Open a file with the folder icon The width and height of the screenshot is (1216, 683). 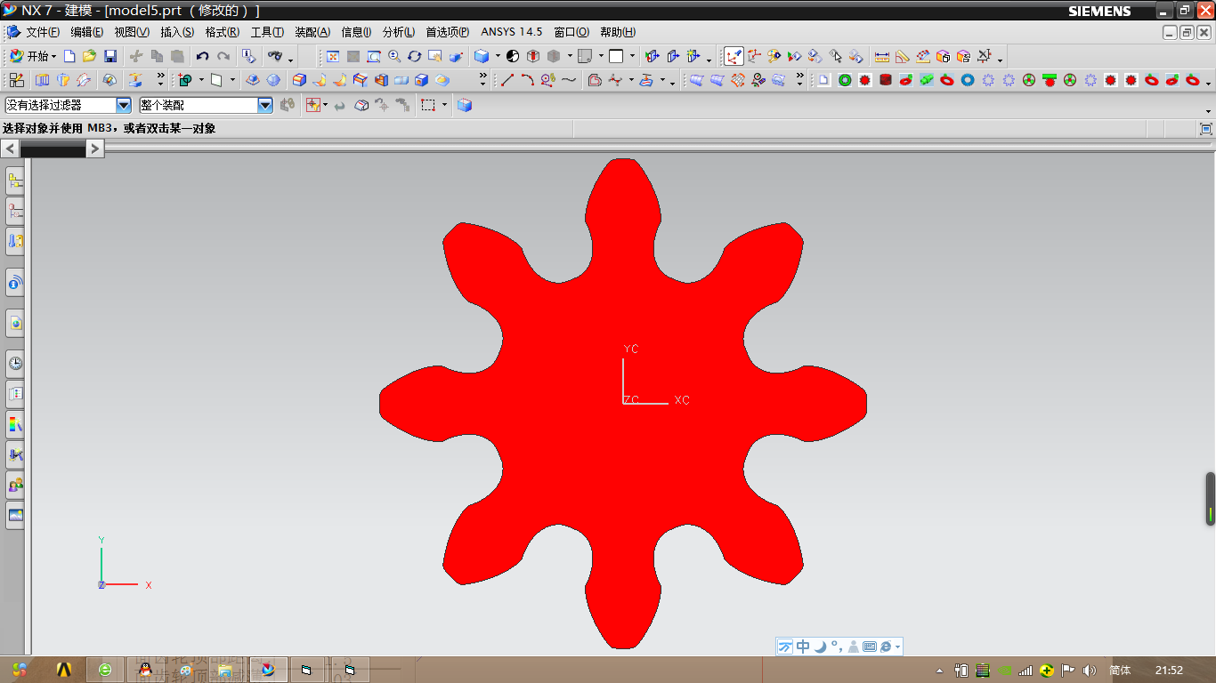(89, 56)
